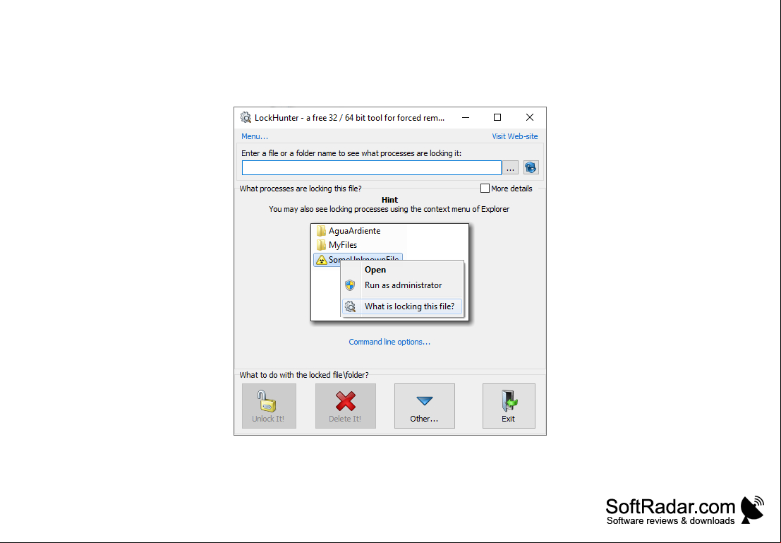
Task: Open the Command line options... link
Action: pos(389,342)
